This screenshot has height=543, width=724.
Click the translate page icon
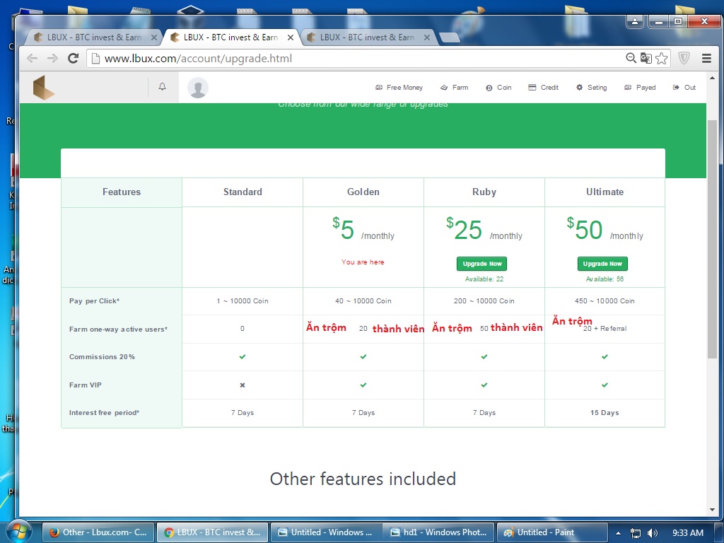[x=646, y=58]
